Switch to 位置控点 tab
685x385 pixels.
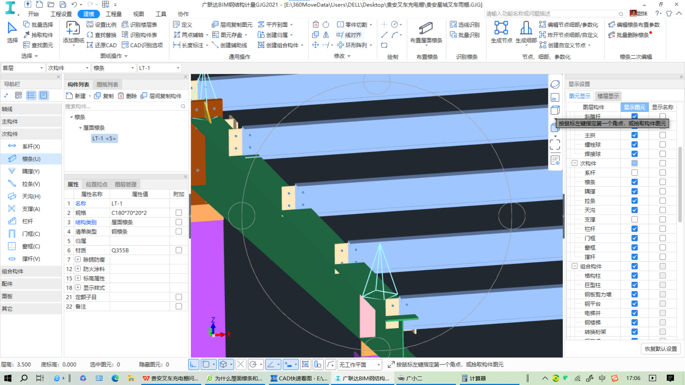click(97, 184)
